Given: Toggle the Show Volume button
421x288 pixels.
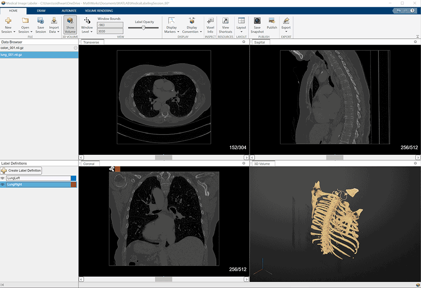Looking at the screenshot, I should click(70, 25).
